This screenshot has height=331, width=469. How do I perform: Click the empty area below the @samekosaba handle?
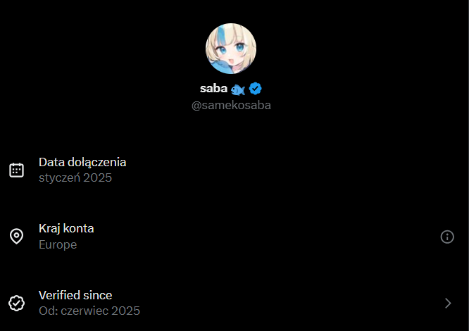[x=231, y=130]
